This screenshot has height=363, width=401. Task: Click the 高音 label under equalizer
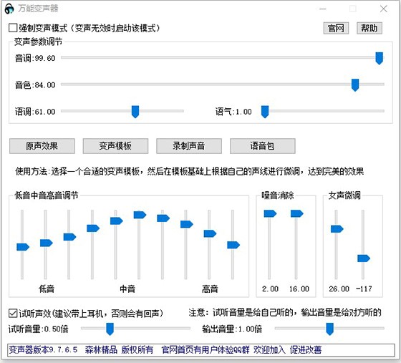pyautogui.click(x=210, y=289)
